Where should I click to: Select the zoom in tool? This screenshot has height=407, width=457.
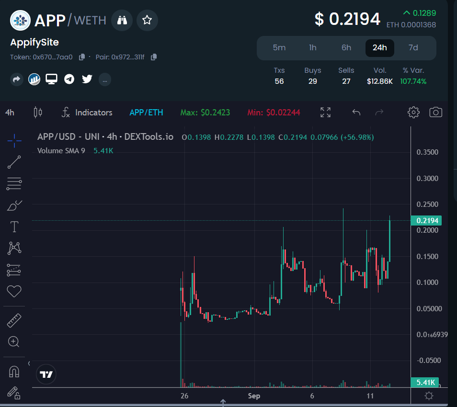[14, 342]
